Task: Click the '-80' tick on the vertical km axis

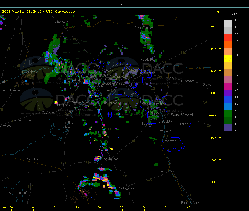Action: (x=214, y=26)
